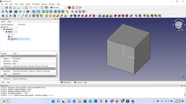Set isometric view with the wireframe cube icon
The height and width of the screenshot is (104, 186).
[x=39, y=12]
